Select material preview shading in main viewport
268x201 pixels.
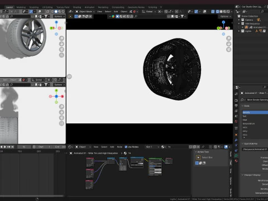224,12
